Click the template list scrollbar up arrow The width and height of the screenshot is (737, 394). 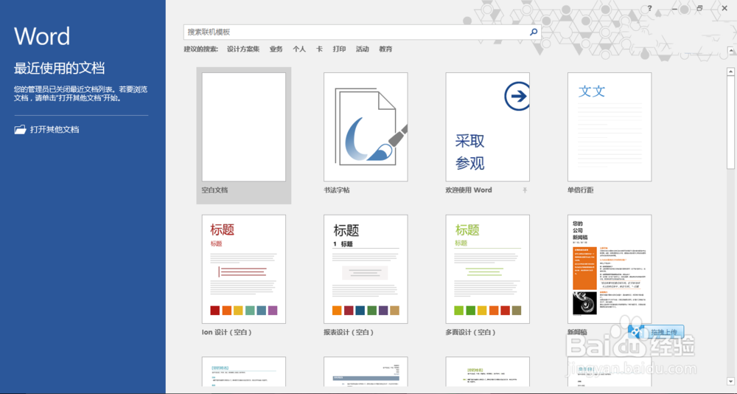[x=730, y=72]
